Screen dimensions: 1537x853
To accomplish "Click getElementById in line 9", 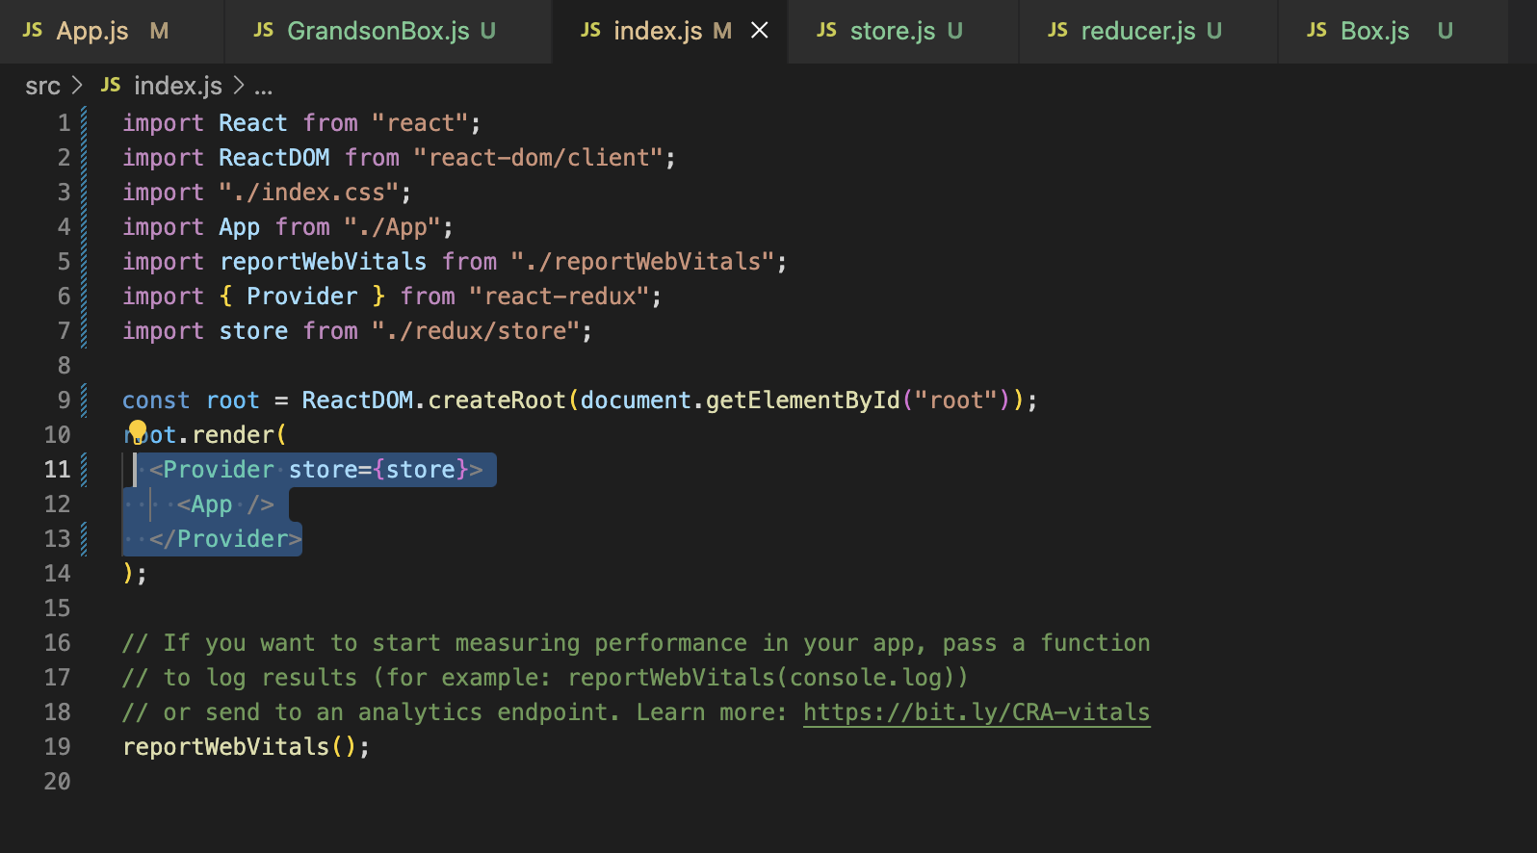I will pyautogui.click(x=803, y=401).
